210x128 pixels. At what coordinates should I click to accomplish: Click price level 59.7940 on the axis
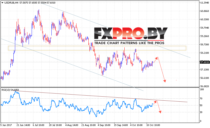click(204, 28)
